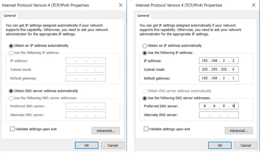
Task: Confirm with OK in right dialog
Action: pyautogui.click(x=220, y=146)
